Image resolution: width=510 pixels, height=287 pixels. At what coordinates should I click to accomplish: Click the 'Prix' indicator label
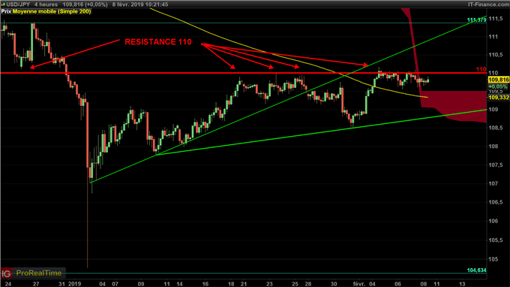pos(6,11)
